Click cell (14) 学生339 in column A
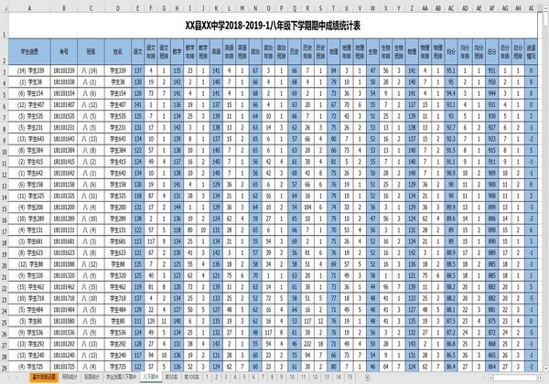 29,70
